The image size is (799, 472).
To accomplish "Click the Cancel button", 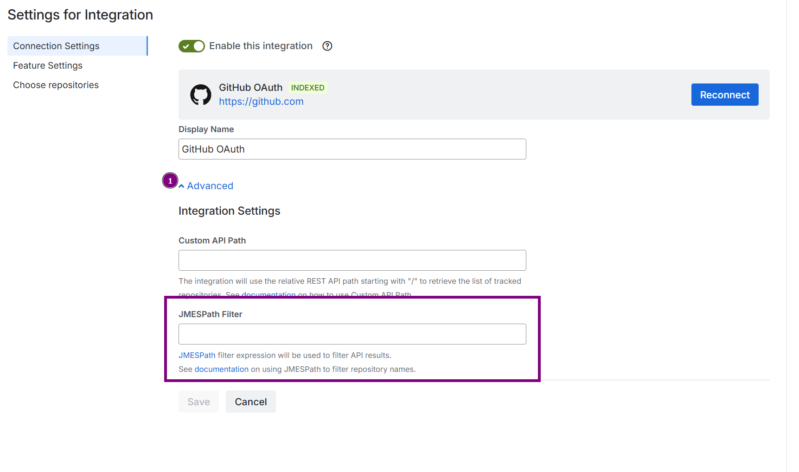I will click(250, 402).
